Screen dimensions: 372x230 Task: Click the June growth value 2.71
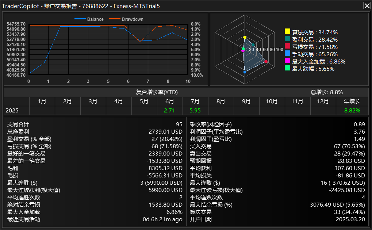(169, 110)
